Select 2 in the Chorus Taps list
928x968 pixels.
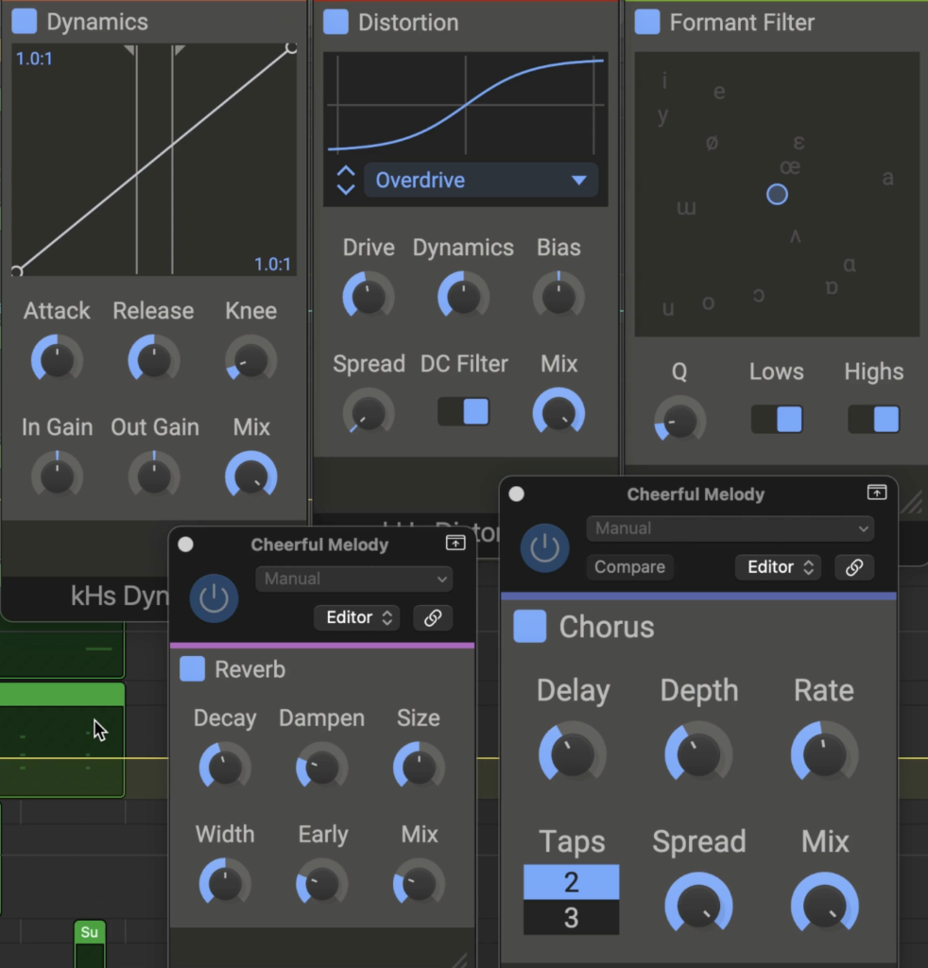pyautogui.click(x=571, y=882)
